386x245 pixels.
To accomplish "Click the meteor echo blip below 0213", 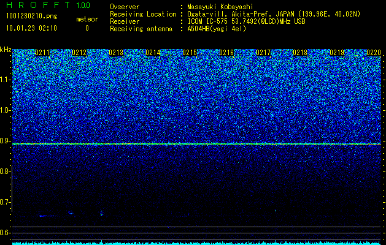I will coord(101,213).
